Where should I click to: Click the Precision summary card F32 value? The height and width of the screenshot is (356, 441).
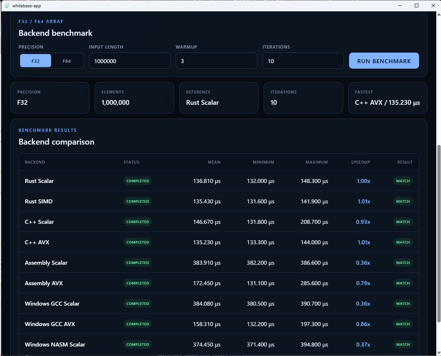tap(22, 103)
